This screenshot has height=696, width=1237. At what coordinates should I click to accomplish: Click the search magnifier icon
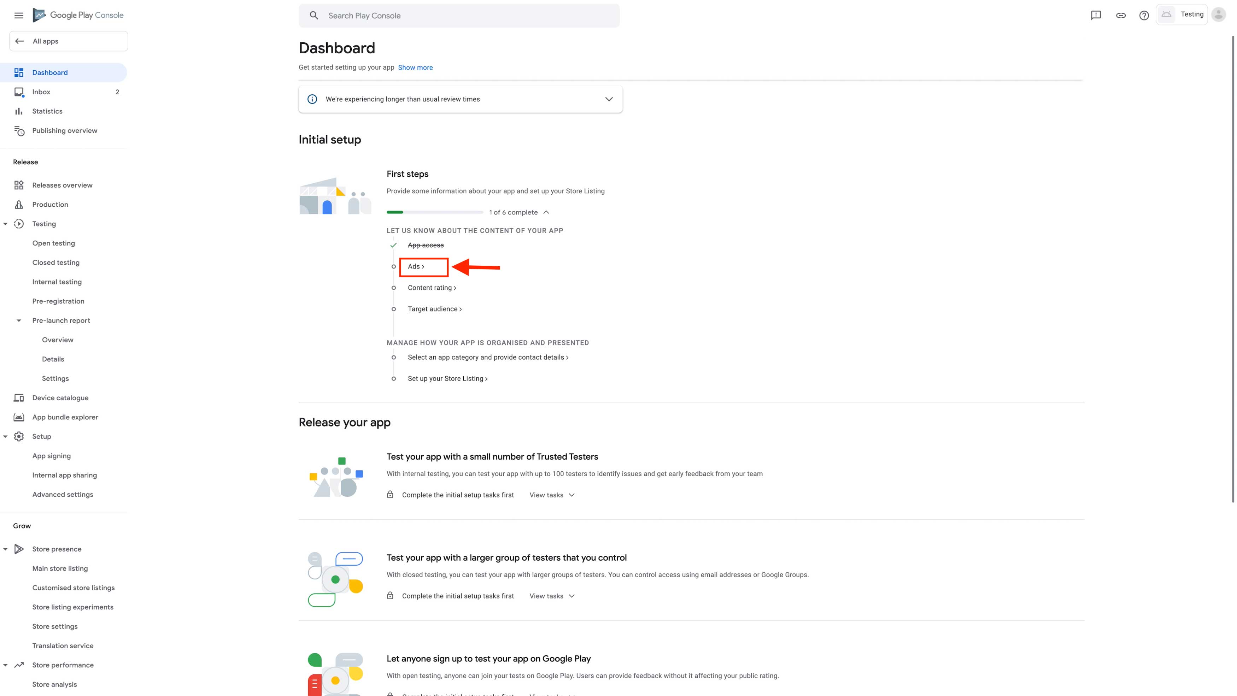(313, 15)
